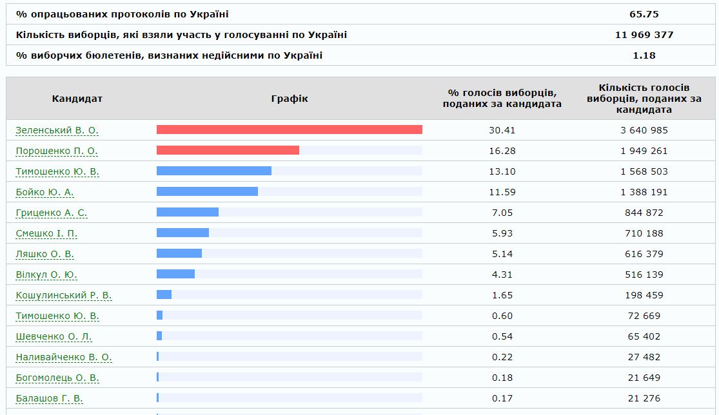Click Бойко's blue result bar
Viewport: 719px width, 415px height.
207,191
